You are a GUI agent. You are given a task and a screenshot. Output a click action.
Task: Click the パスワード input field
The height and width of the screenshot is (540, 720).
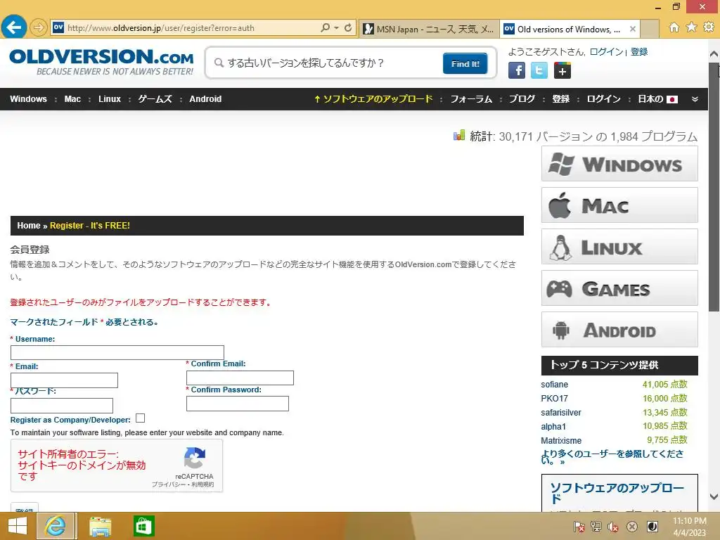tap(62, 406)
